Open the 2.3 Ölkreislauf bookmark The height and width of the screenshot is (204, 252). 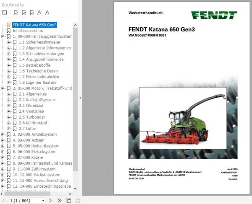click(x=31, y=106)
